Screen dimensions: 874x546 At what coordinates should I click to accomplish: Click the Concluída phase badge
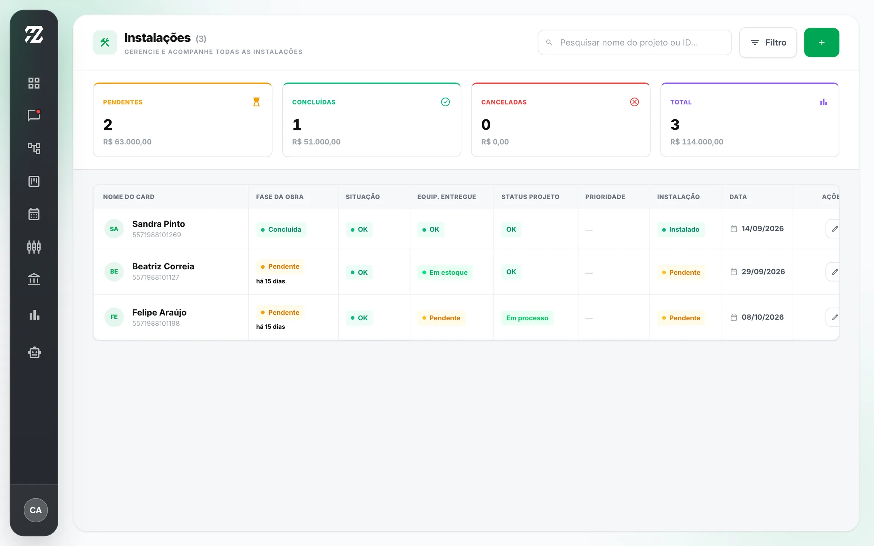click(281, 230)
